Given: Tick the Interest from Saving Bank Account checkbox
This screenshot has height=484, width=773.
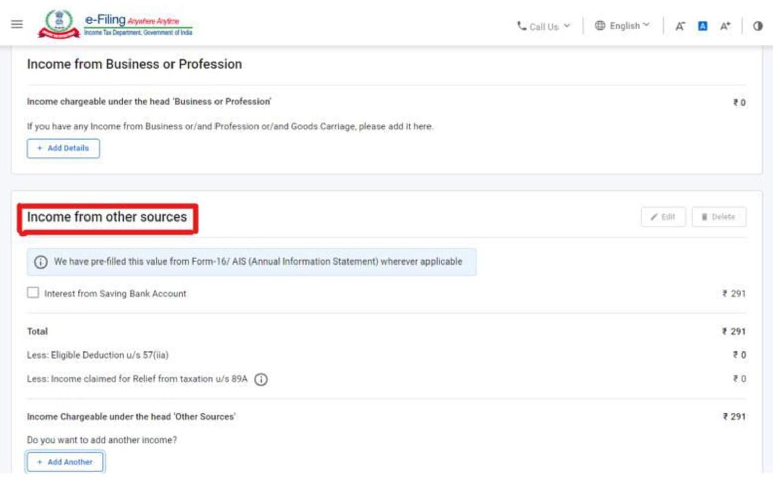Looking at the screenshot, I should (x=33, y=293).
